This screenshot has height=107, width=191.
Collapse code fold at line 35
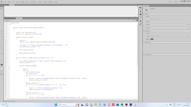click(x=9, y=77)
